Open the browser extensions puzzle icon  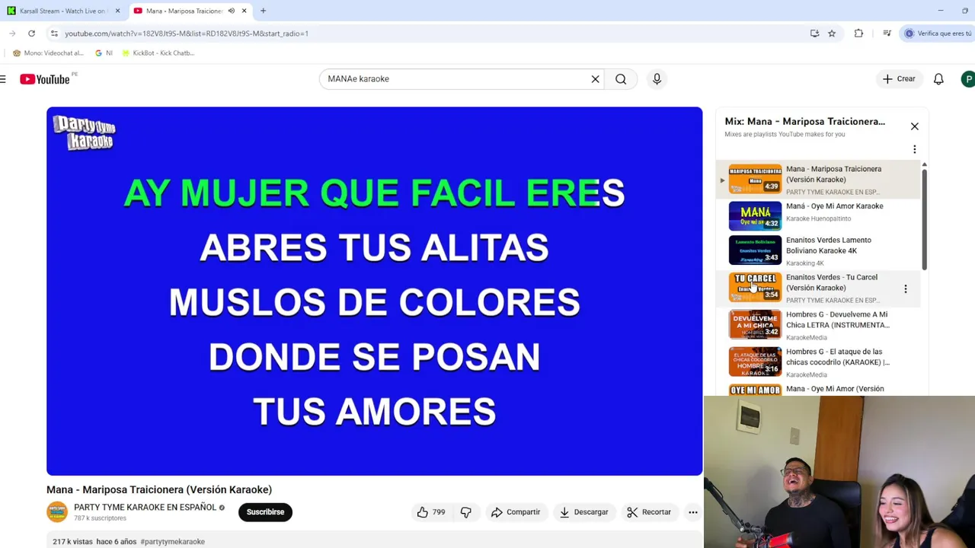(x=858, y=33)
